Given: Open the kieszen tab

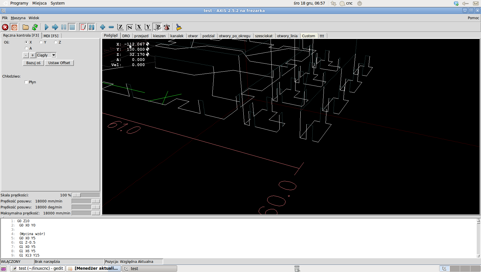Looking at the screenshot, I should [159, 36].
